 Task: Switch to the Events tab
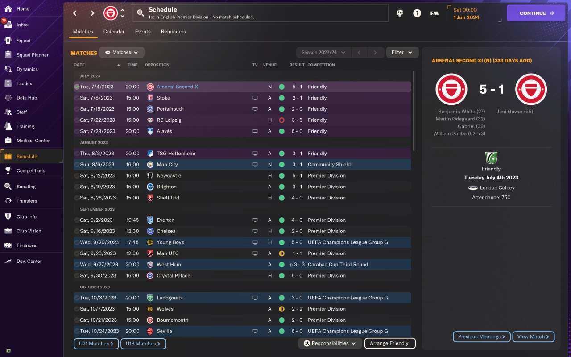(x=143, y=32)
